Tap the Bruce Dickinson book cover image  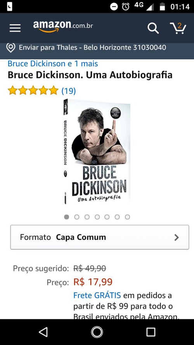tap(97, 151)
